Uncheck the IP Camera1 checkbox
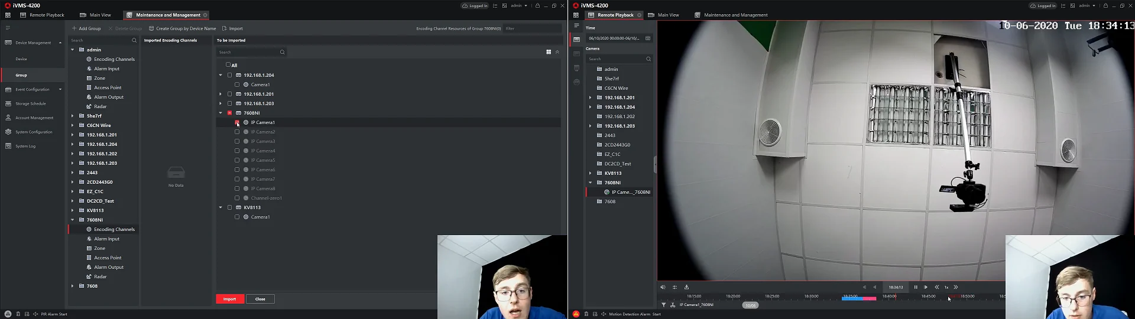 pyautogui.click(x=237, y=122)
